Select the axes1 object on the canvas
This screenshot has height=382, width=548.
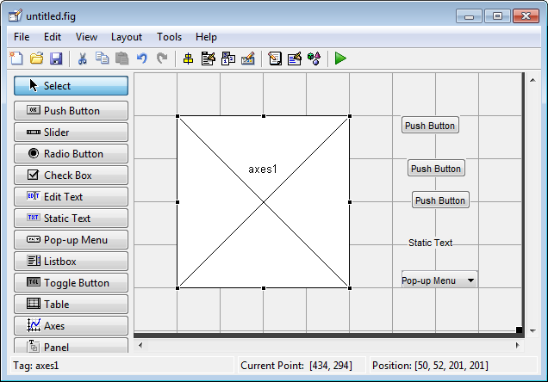264,202
